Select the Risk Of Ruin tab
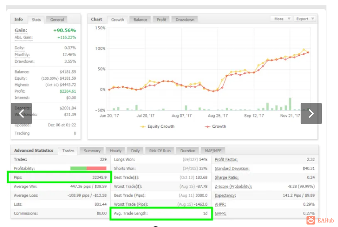The width and height of the screenshot is (338, 227). [x=160, y=150]
